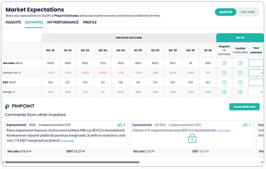Click the Save estimate button

[244, 106]
